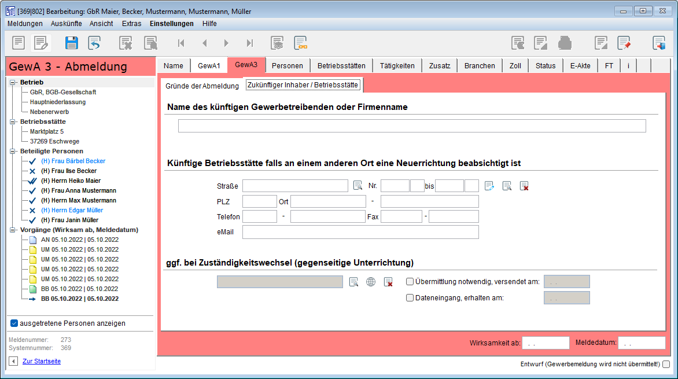The image size is (678, 379).
Task: Collapse the Beteiligte Personen tree node
Action: click(13, 151)
